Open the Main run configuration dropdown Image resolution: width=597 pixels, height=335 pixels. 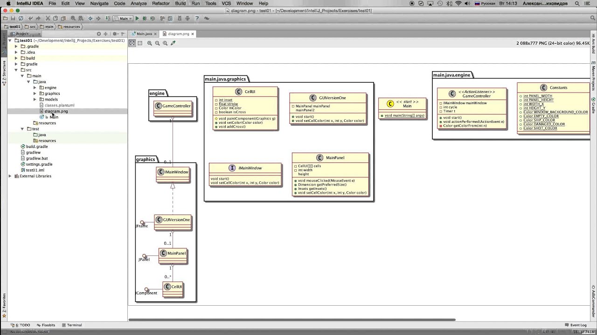click(x=123, y=19)
